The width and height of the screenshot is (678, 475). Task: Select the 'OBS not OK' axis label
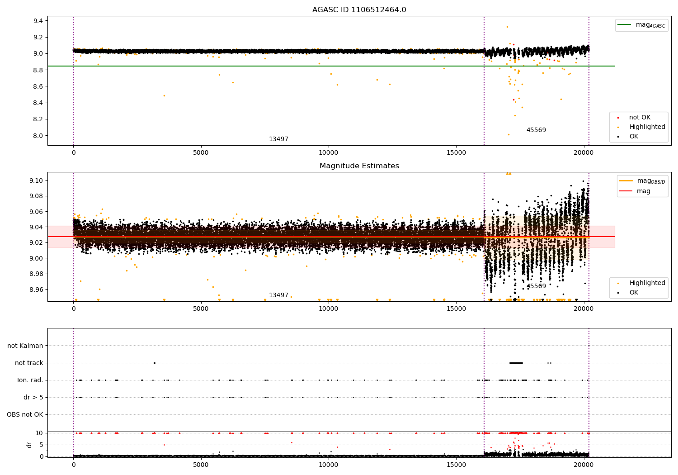(25, 415)
